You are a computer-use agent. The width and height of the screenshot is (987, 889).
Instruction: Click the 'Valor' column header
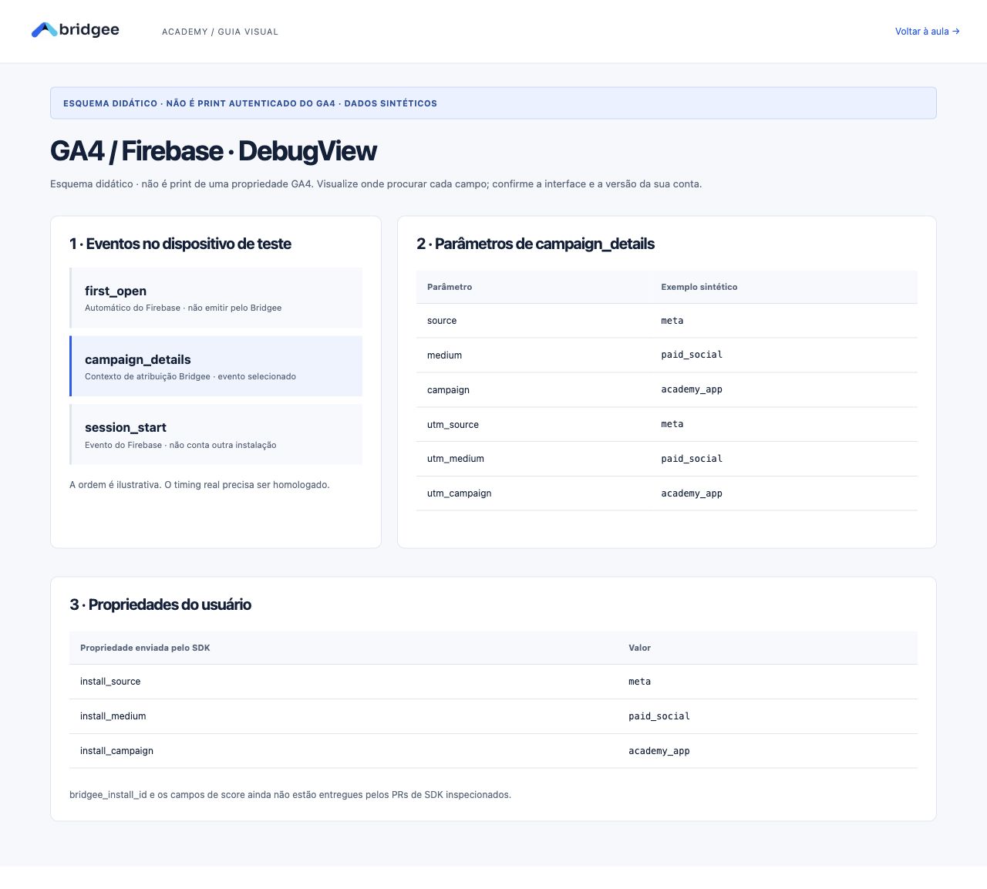pos(639,648)
